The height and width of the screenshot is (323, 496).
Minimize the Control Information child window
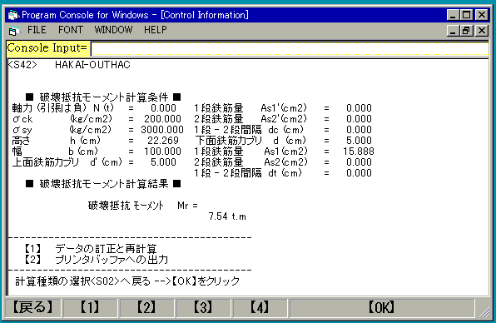tap(453, 31)
